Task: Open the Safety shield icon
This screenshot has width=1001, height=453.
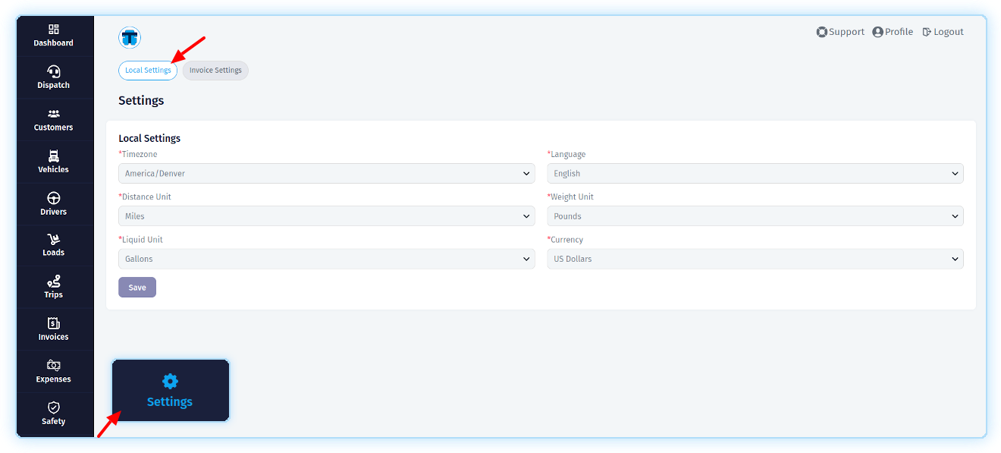Action: pyautogui.click(x=54, y=408)
